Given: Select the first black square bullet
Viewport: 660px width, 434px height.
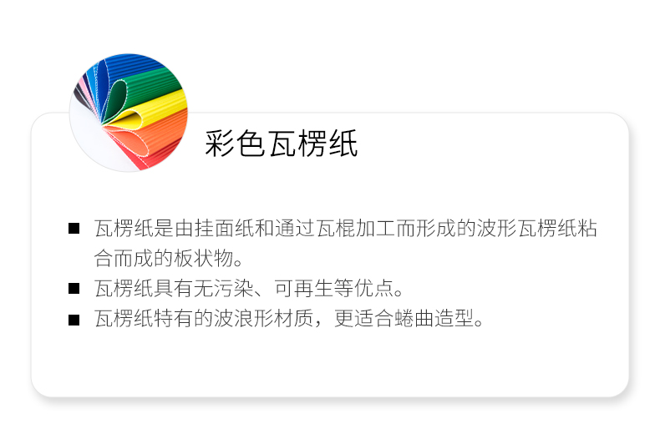Looking at the screenshot, I should [x=74, y=229].
